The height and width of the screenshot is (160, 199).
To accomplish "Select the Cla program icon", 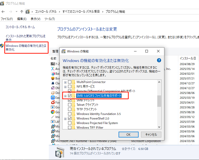I will point(53,83).
